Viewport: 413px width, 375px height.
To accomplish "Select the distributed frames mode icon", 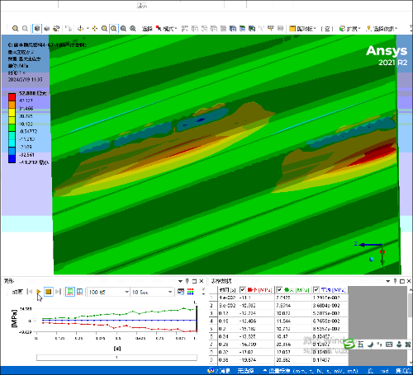I will click(70, 292).
